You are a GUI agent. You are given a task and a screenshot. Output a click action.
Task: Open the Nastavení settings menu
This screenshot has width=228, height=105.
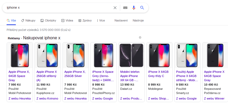pyautogui.click(x=121, y=20)
